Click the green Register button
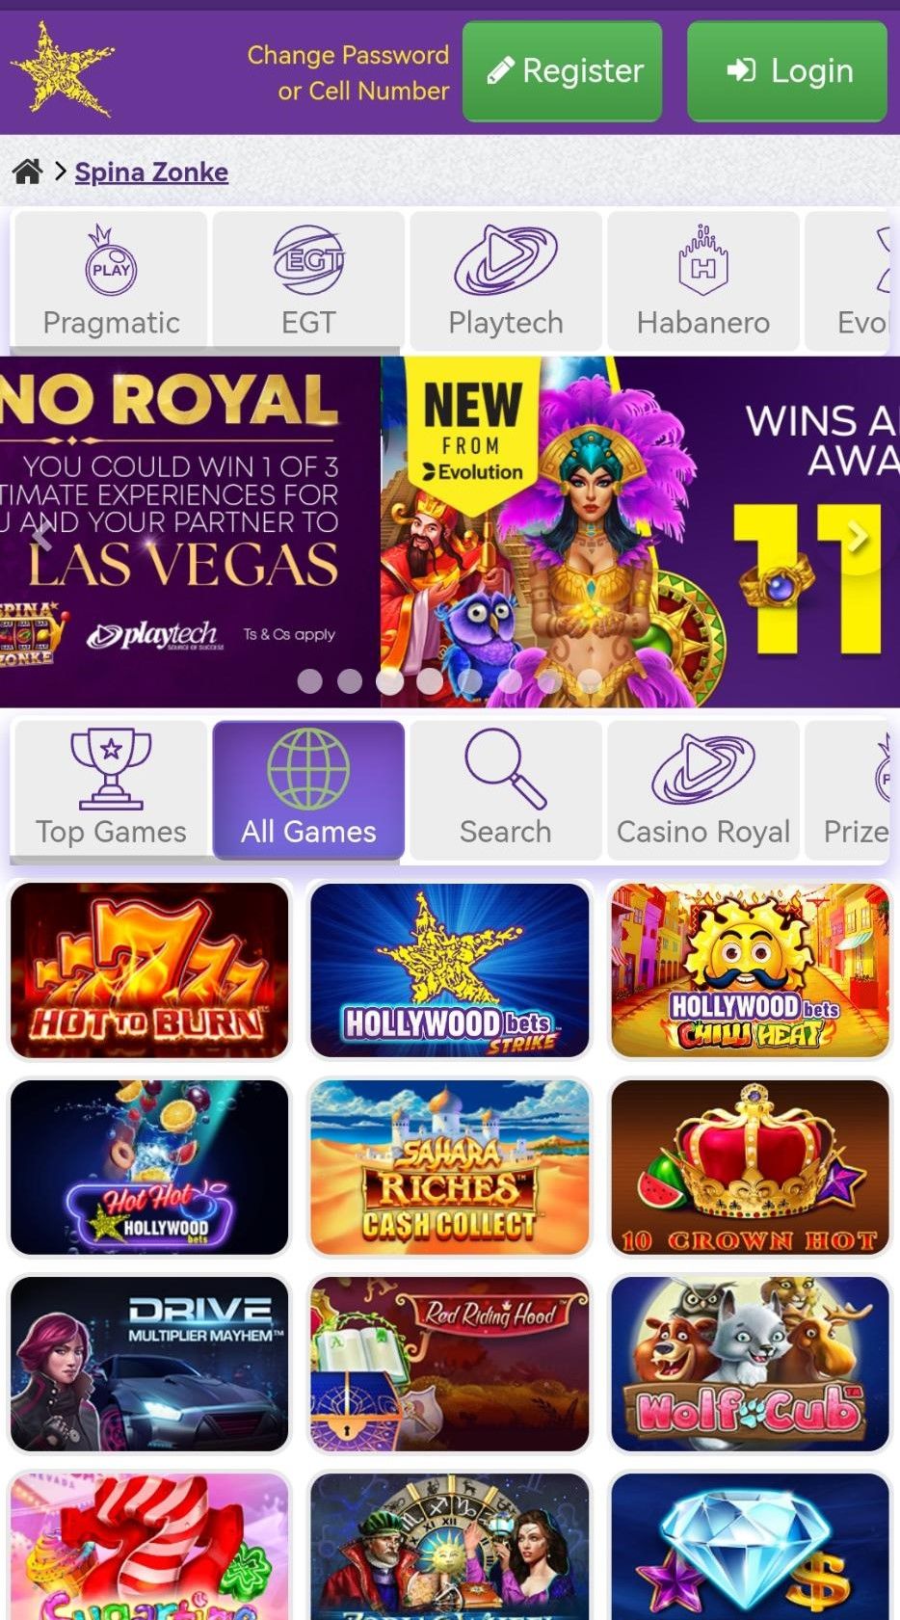The image size is (900, 1620). pyautogui.click(x=563, y=71)
